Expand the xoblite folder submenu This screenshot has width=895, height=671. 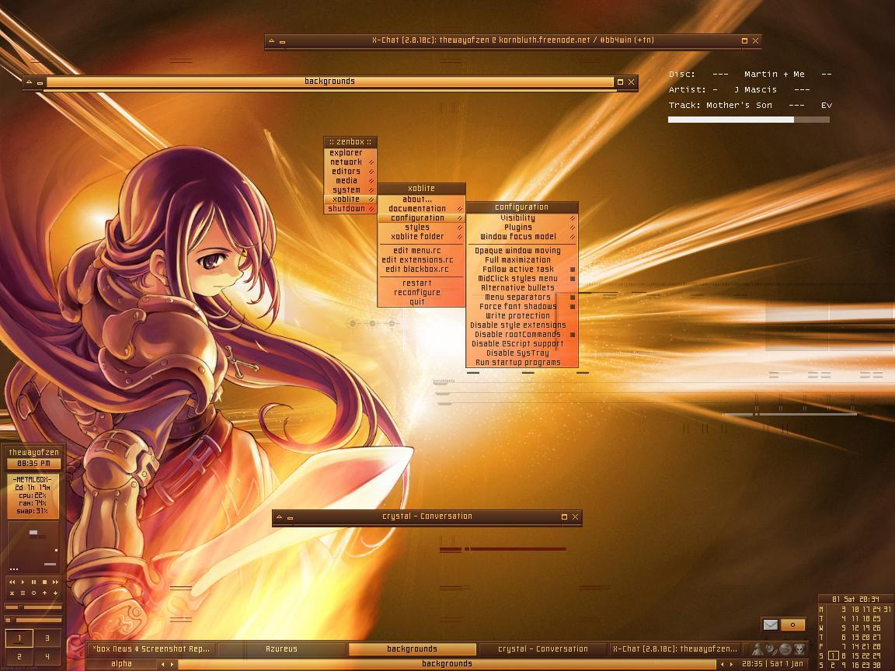421,237
